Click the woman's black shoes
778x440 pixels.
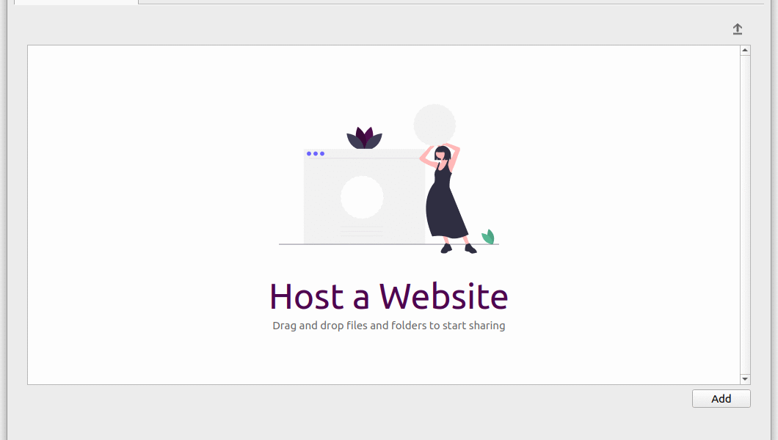[459, 249]
